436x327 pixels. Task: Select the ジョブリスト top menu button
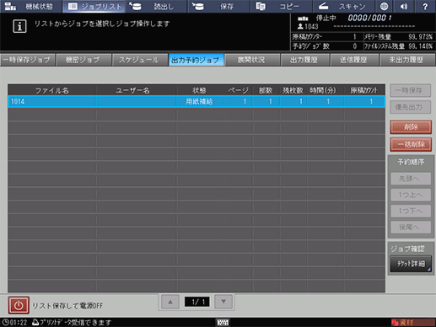[x=94, y=6]
